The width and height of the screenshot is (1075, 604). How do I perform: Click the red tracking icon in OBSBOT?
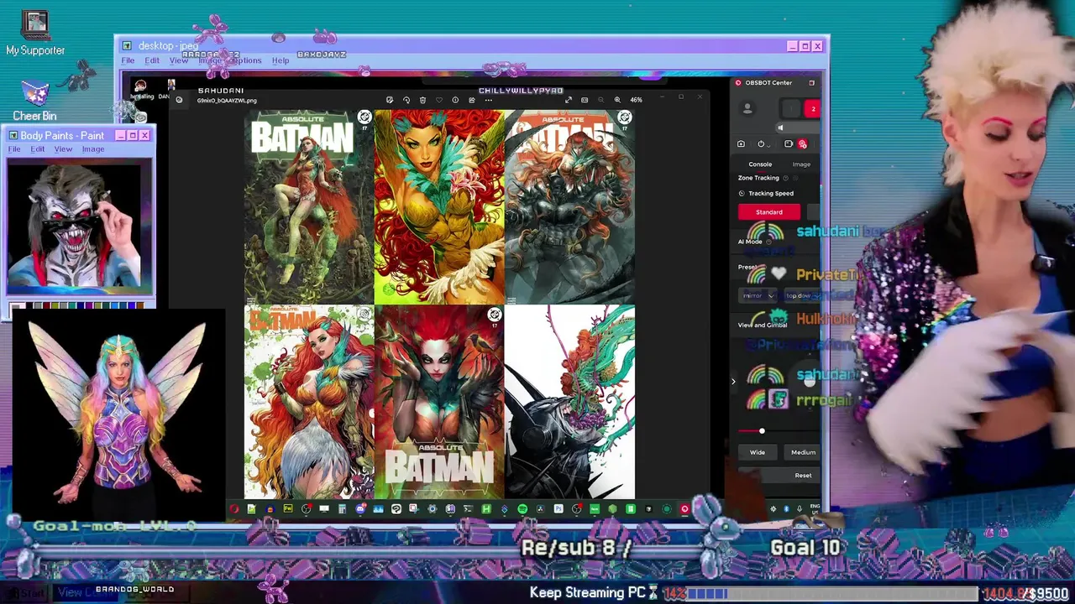(802, 144)
